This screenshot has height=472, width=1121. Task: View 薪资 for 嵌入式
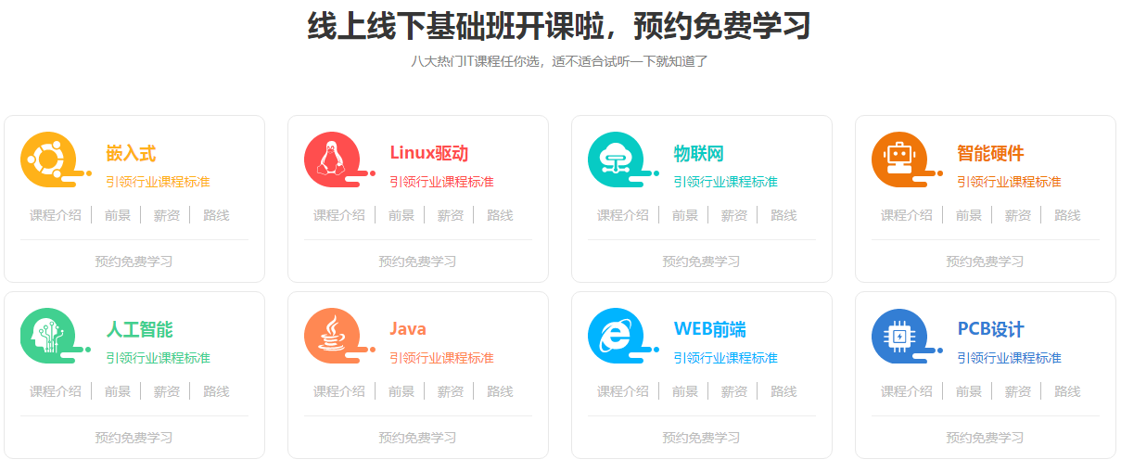tap(166, 215)
